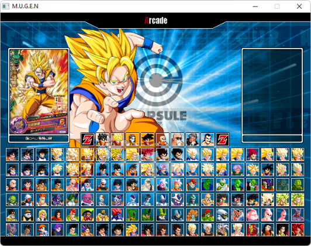This screenshot has height=246, width=311.
Task: Select pink Dodoria from the roster
Action: 88,200
